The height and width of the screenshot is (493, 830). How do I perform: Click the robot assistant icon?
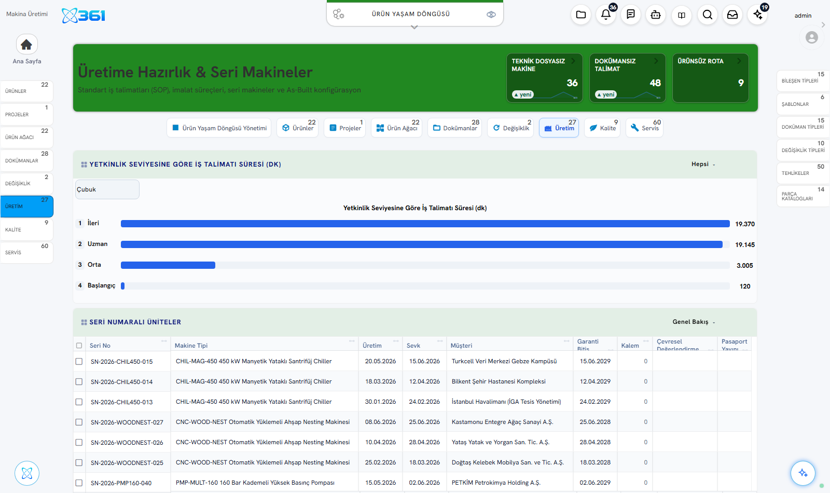point(656,15)
